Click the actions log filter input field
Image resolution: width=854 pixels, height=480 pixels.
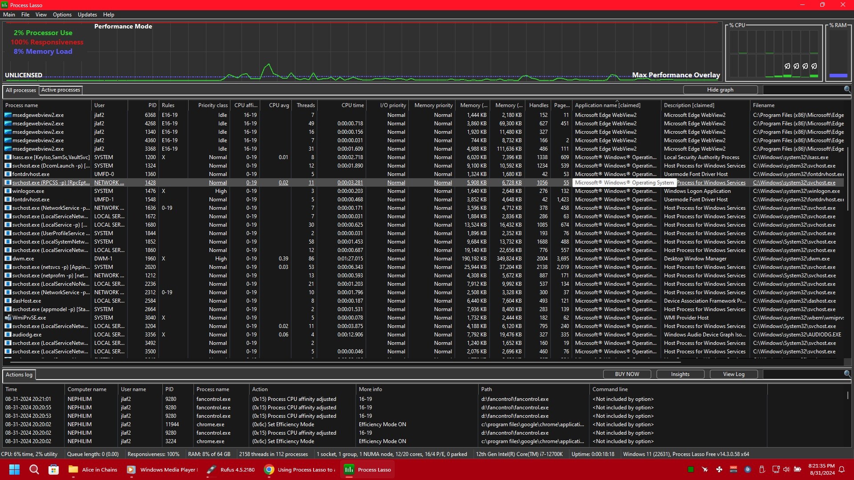[x=803, y=374]
